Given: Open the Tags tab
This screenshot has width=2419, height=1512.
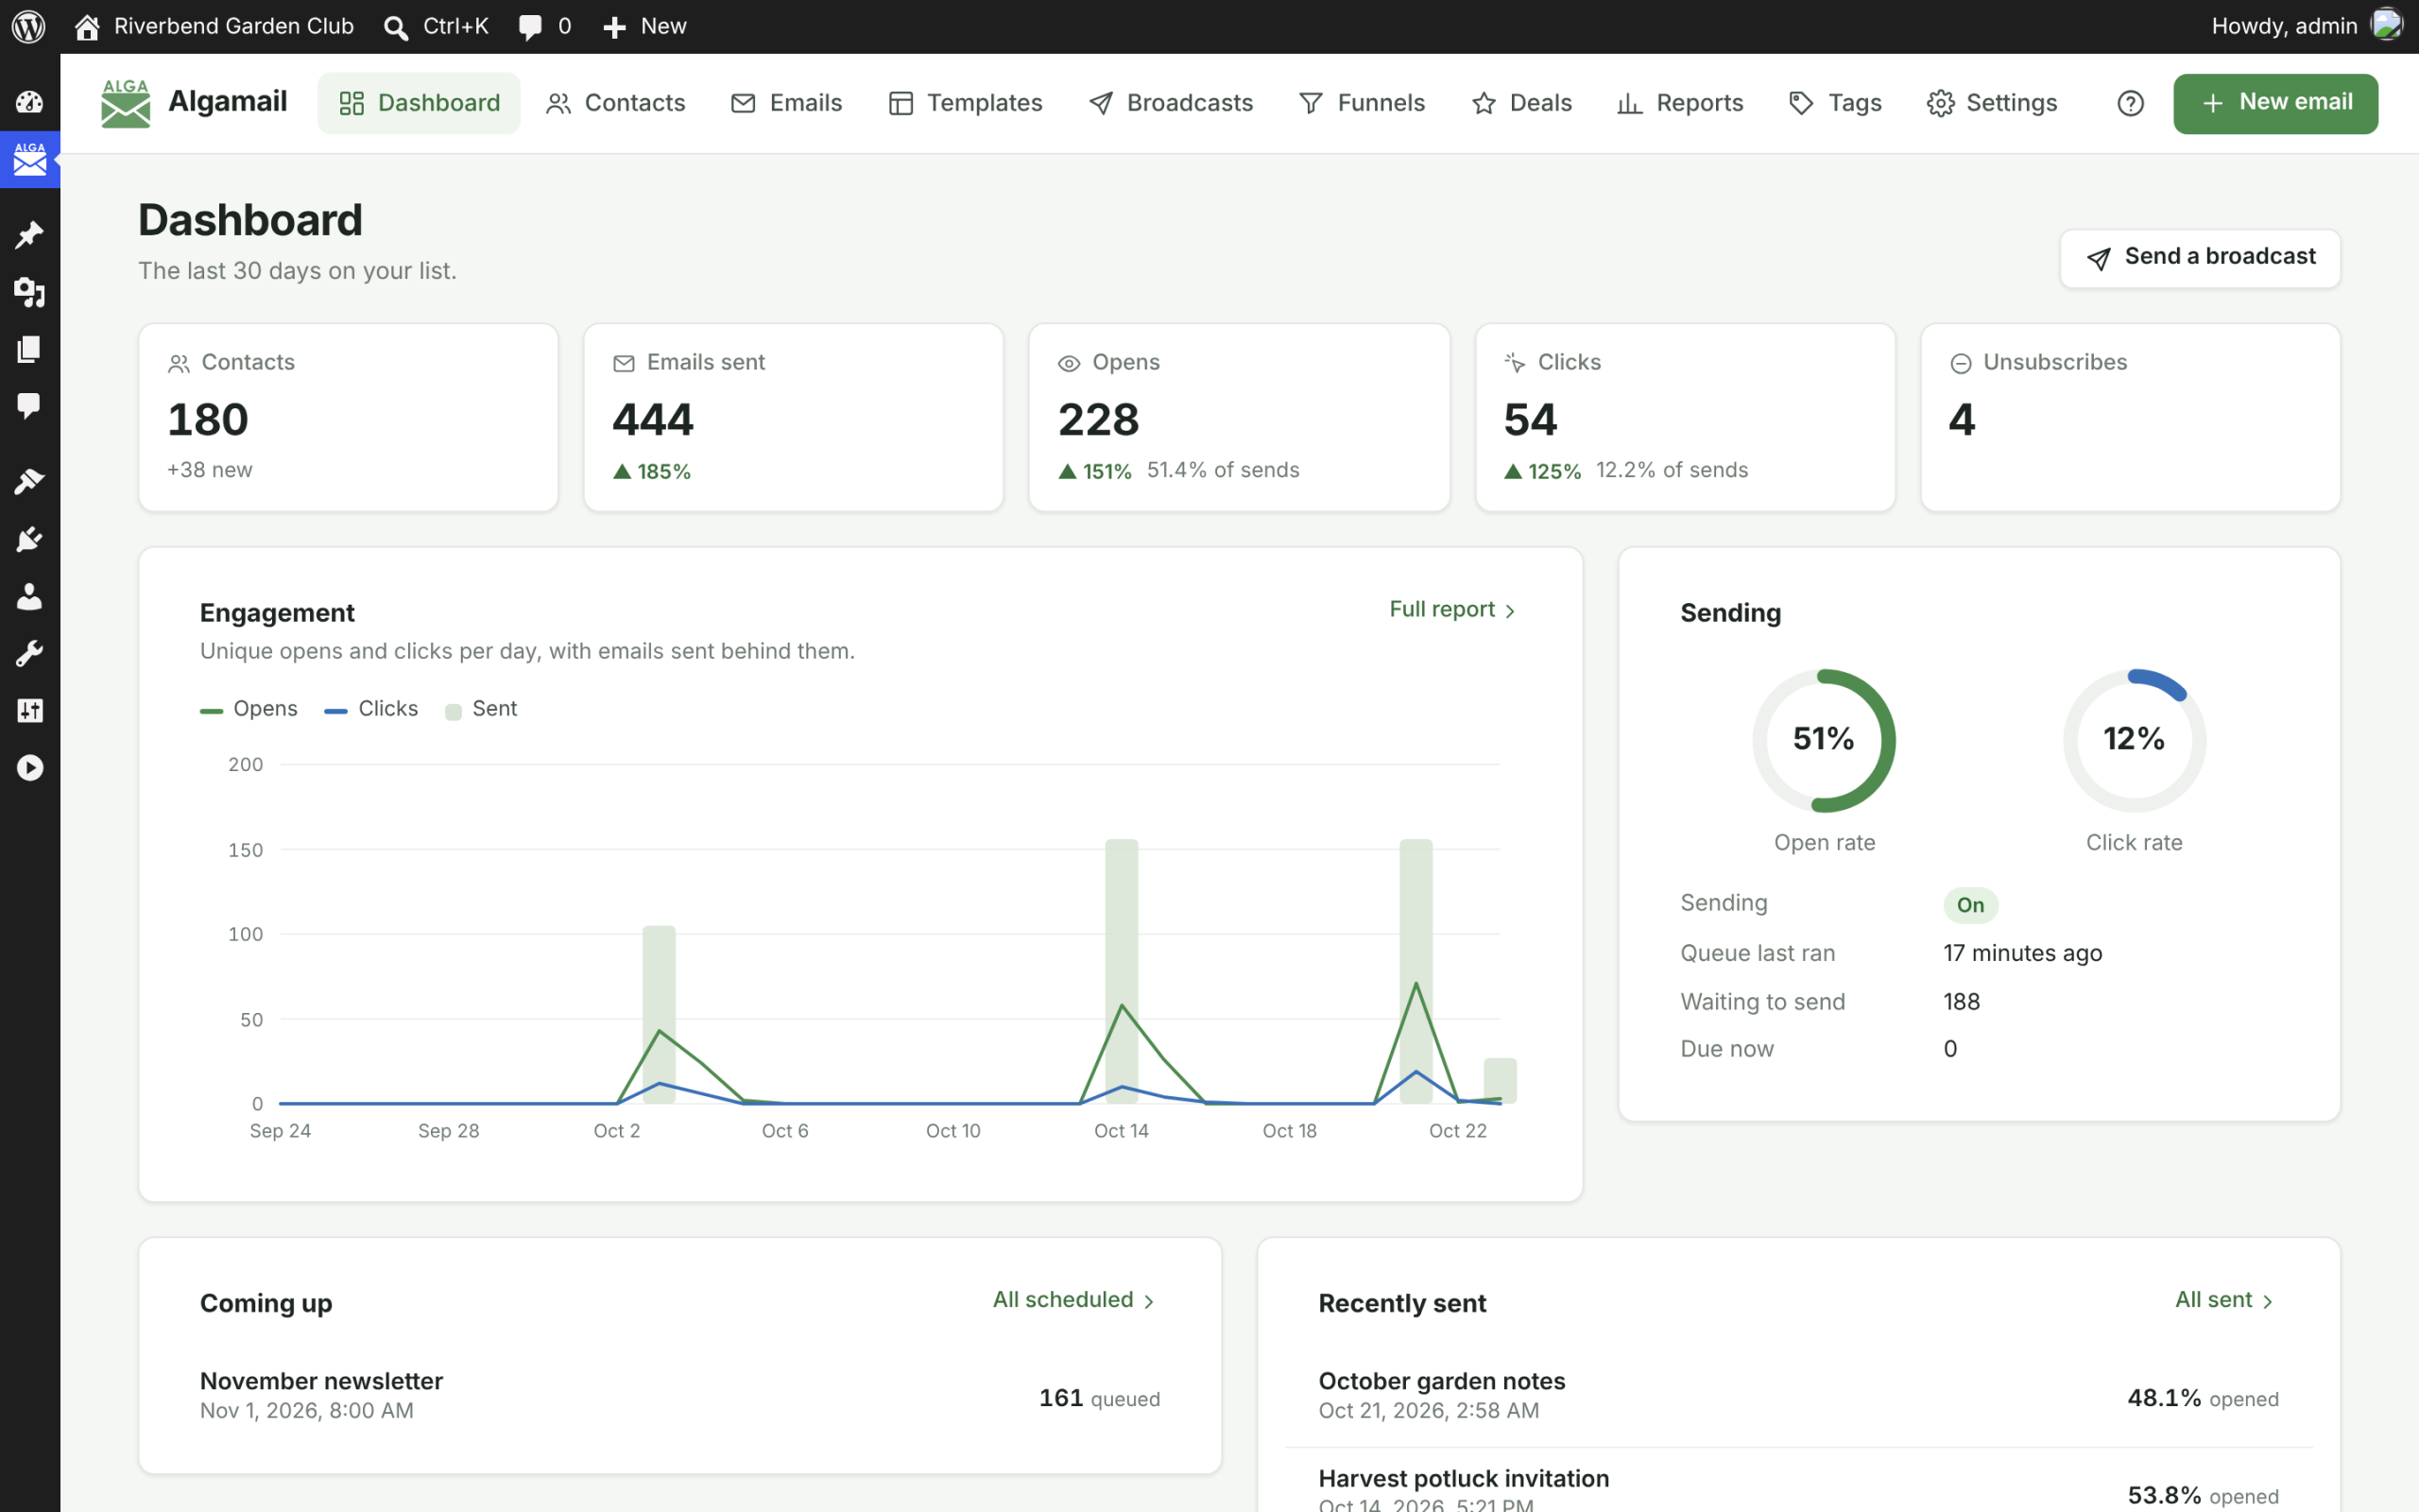Looking at the screenshot, I should pos(1835,103).
